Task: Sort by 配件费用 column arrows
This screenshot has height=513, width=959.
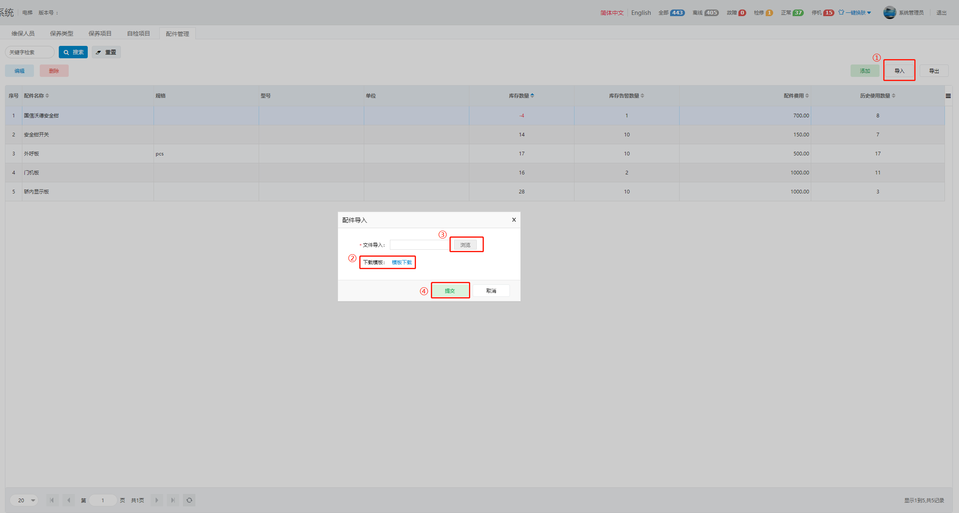Action: (807, 95)
